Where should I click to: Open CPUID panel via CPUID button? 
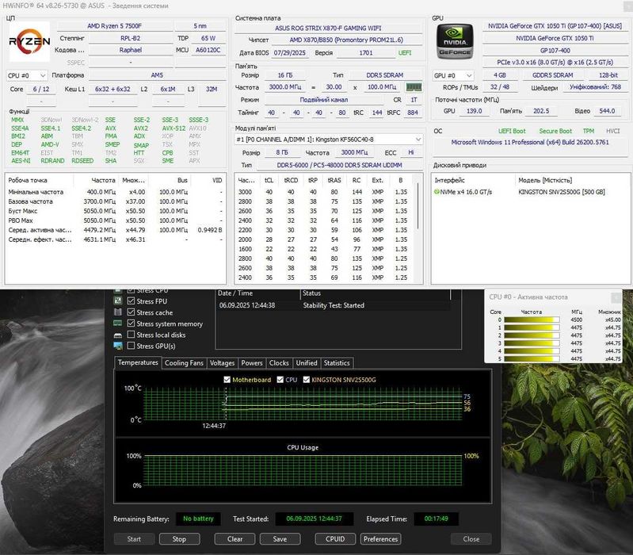pos(335,539)
